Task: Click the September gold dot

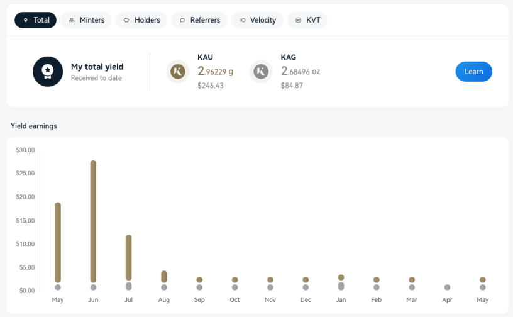Action: point(199,280)
